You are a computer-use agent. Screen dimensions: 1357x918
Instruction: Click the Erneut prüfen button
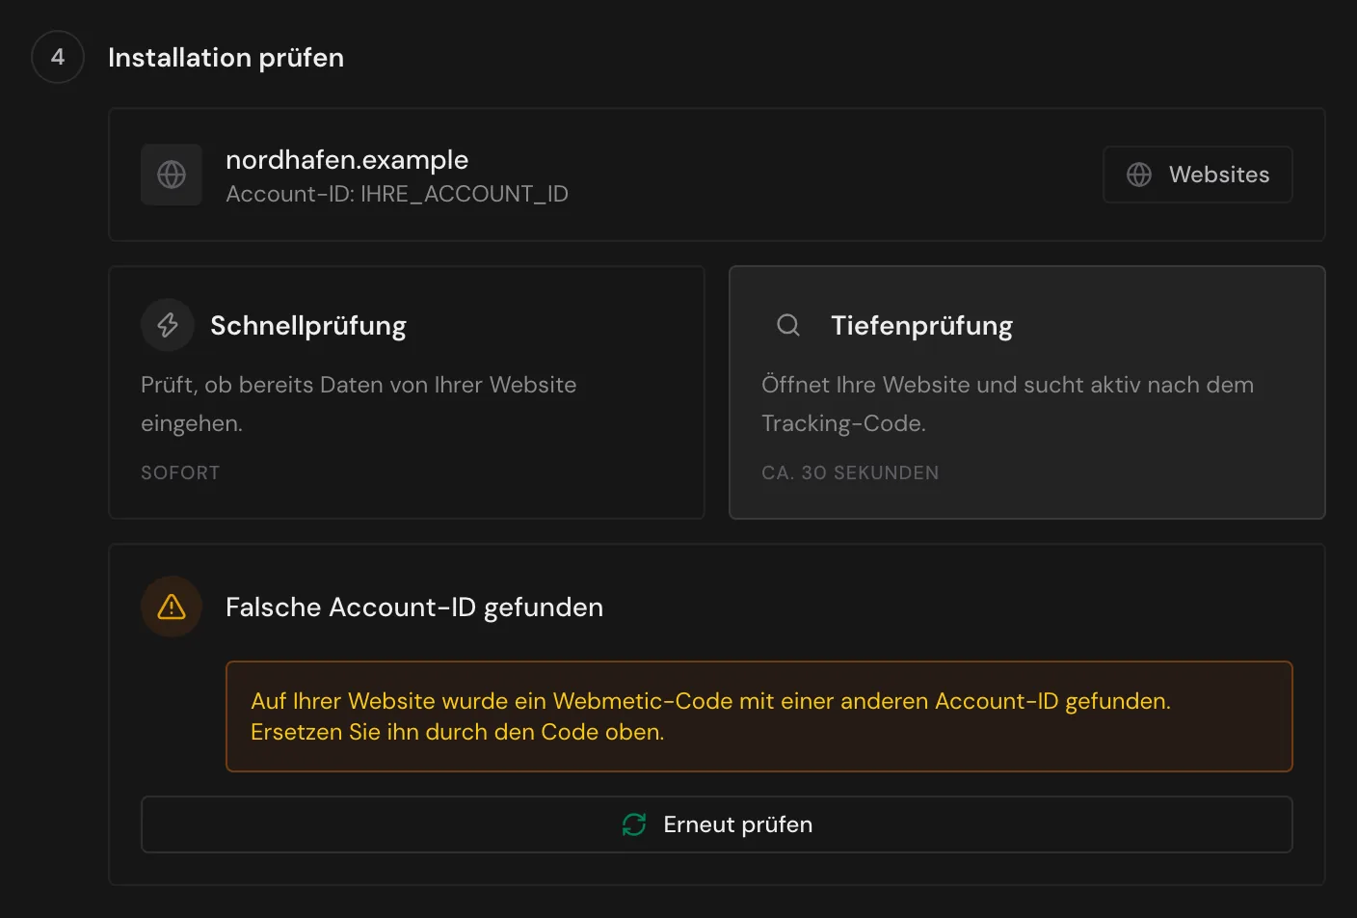pyautogui.click(x=716, y=824)
